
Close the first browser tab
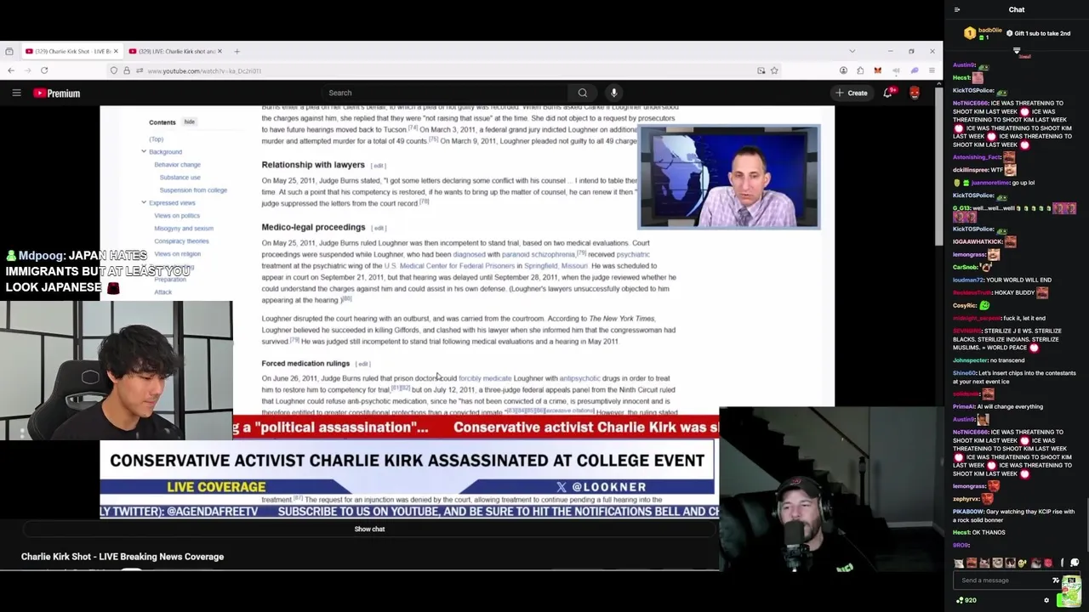[116, 51]
